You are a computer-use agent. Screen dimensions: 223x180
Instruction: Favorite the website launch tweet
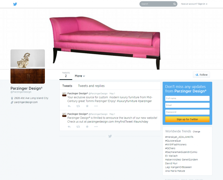tap(87, 127)
